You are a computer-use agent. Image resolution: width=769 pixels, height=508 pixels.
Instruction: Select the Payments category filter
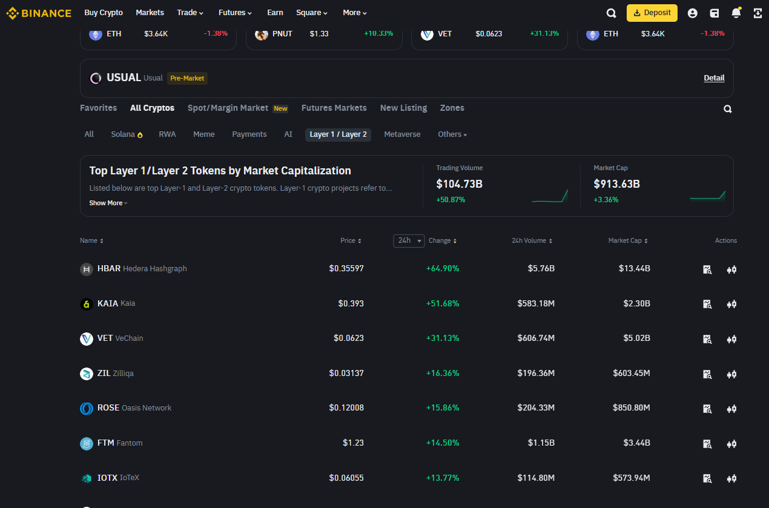click(x=249, y=134)
